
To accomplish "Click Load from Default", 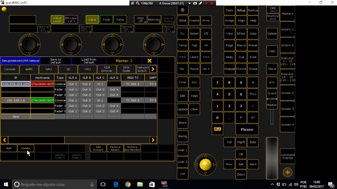I will click(x=89, y=61).
